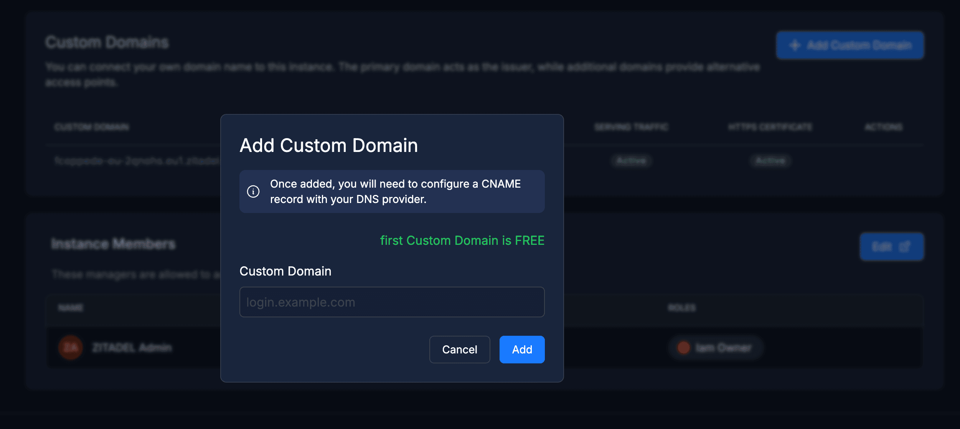Click the SERVING TRAFFIC column header
The height and width of the screenshot is (429, 960).
click(x=632, y=127)
